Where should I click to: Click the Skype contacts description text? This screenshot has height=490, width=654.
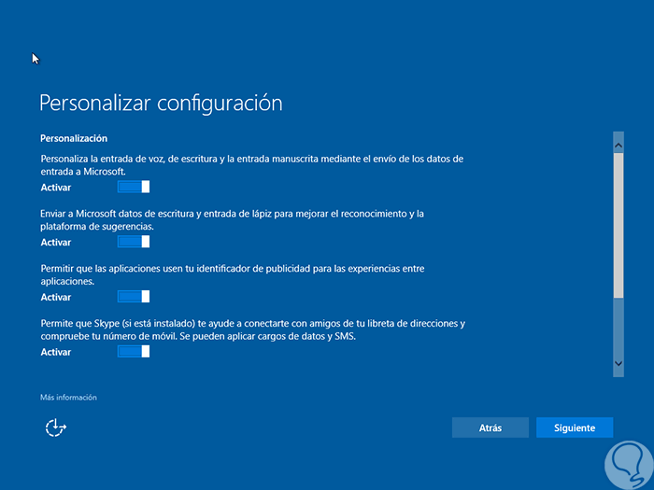(252, 329)
